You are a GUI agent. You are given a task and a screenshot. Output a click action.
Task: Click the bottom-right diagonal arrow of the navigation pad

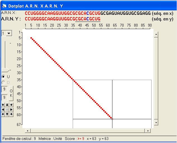pos(11,114)
